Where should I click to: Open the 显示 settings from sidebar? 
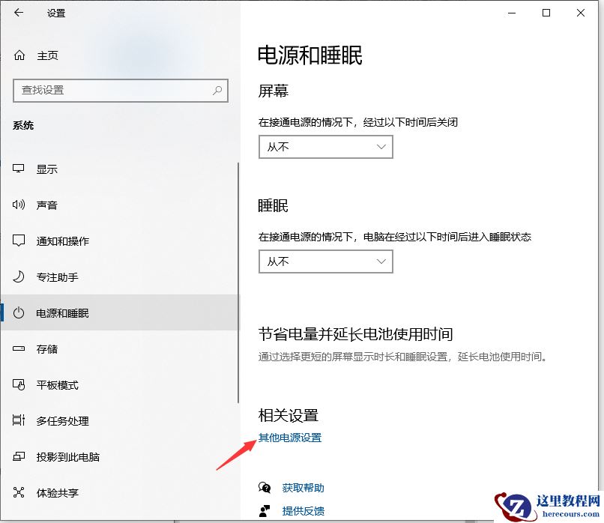coord(46,169)
